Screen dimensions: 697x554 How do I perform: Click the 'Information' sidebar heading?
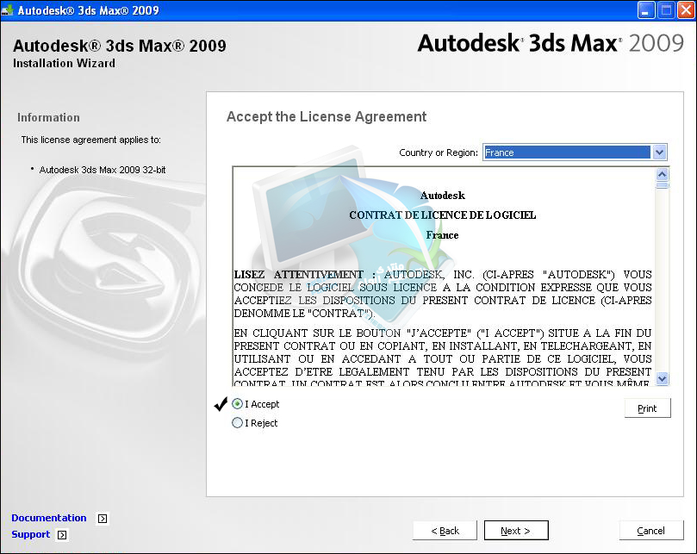click(48, 117)
